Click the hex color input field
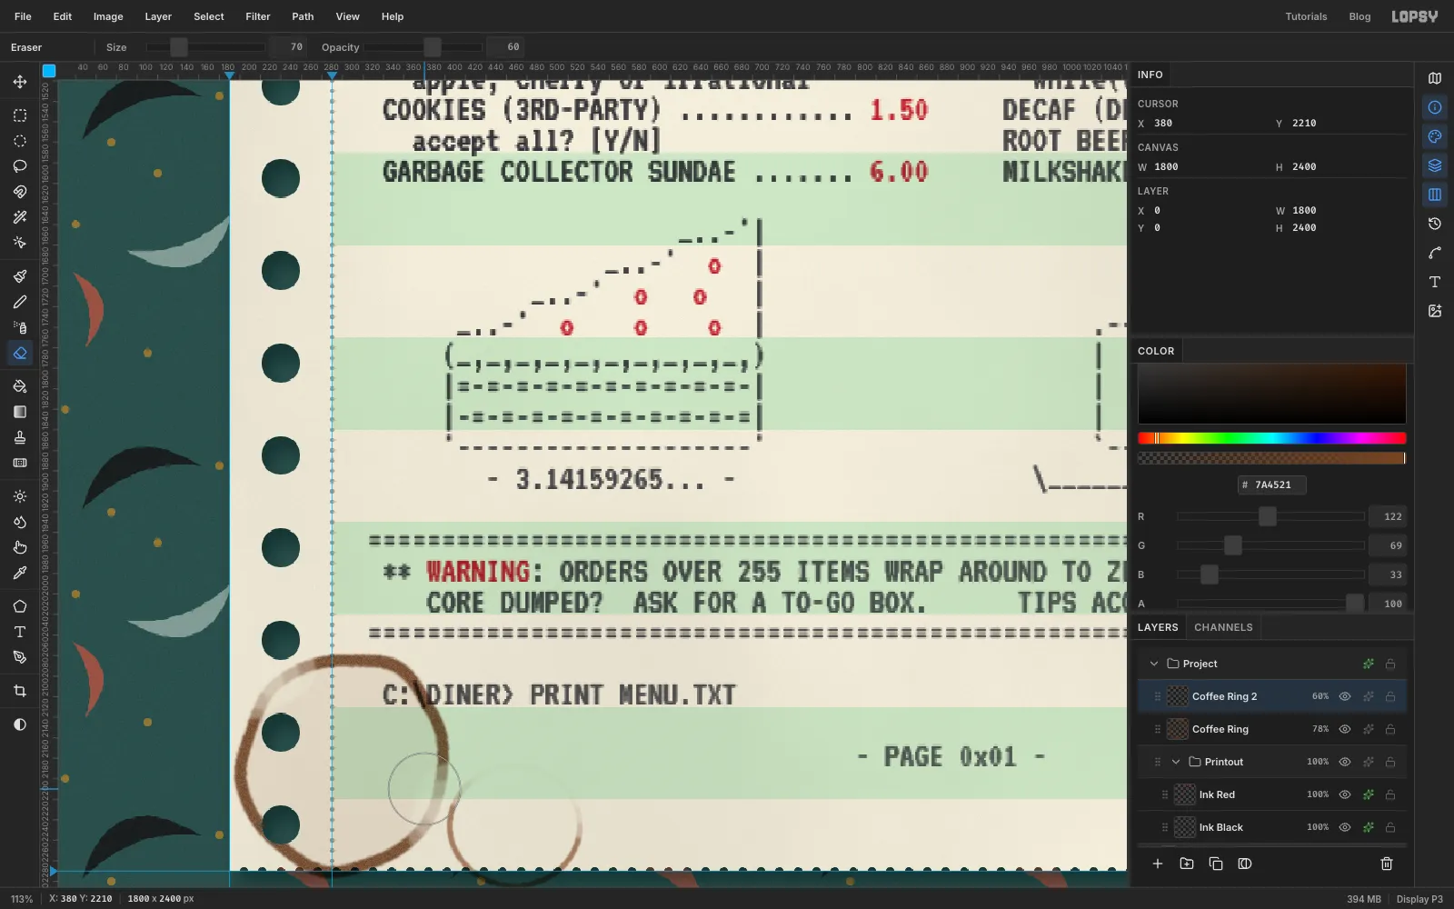Viewport: 1454px width, 909px height. pyautogui.click(x=1272, y=484)
